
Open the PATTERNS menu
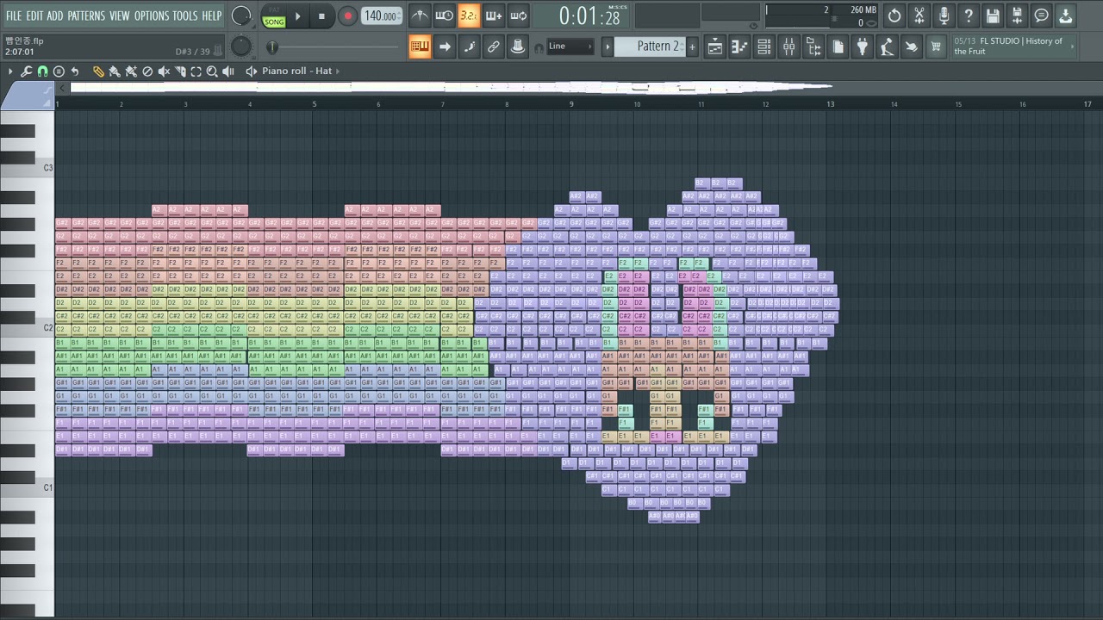point(86,15)
